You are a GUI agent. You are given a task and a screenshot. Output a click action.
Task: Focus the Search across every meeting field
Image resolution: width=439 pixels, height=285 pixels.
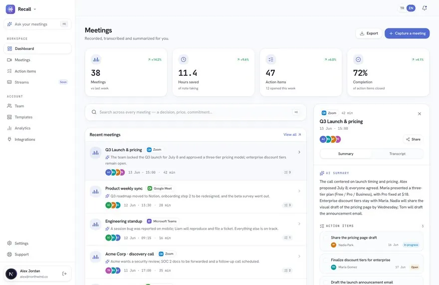click(x=196, y=112)
